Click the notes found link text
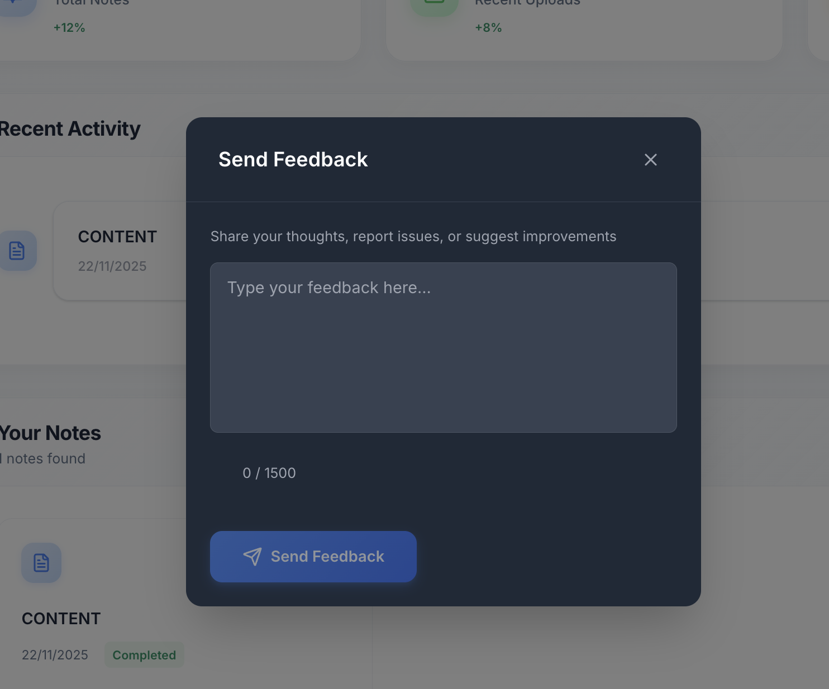 pyautogui.click(x=42, y=458)
